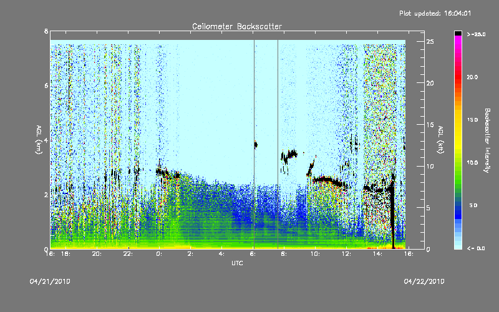Select the "AGL (km)" axis label
Viewport: 499px width, 312px height.
pyautogui.click(x=39, y=140)
